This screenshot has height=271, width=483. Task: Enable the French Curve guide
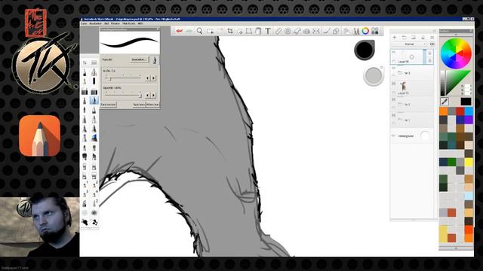tap(297, 31)
